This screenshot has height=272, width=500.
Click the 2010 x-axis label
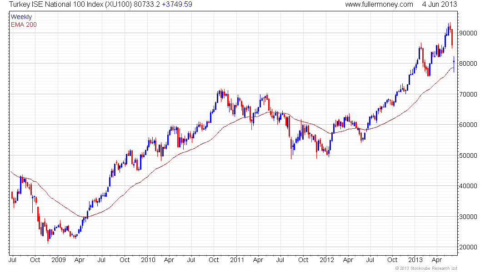(x=148, y=260)
